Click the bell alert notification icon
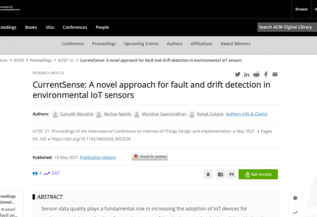Screen dimensions: 317x217 coord(208,174)
